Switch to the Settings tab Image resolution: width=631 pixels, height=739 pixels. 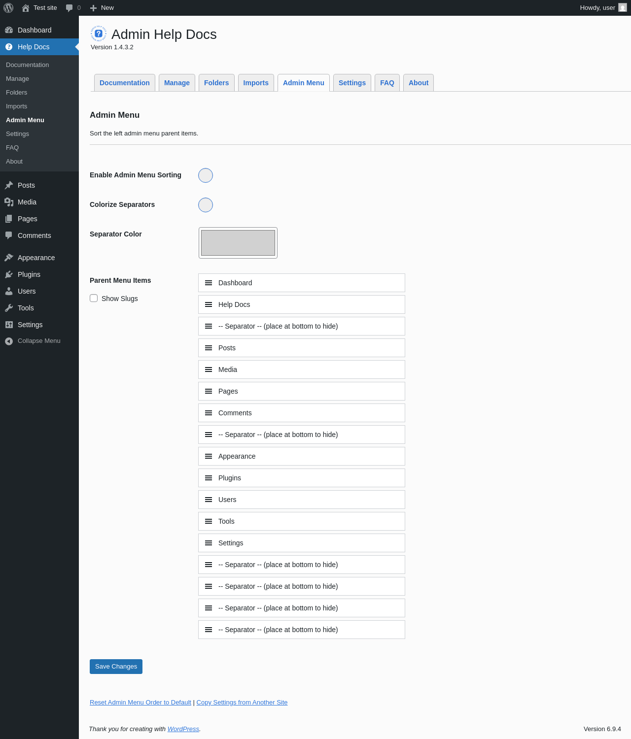point(352,83)
